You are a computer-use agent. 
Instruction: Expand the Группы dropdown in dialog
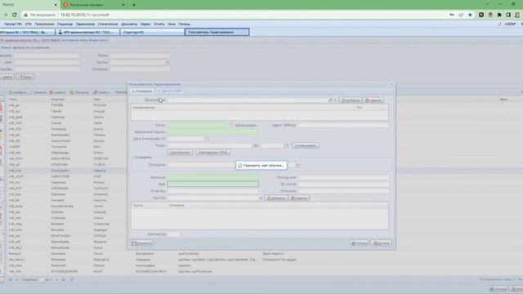[261, 198]
